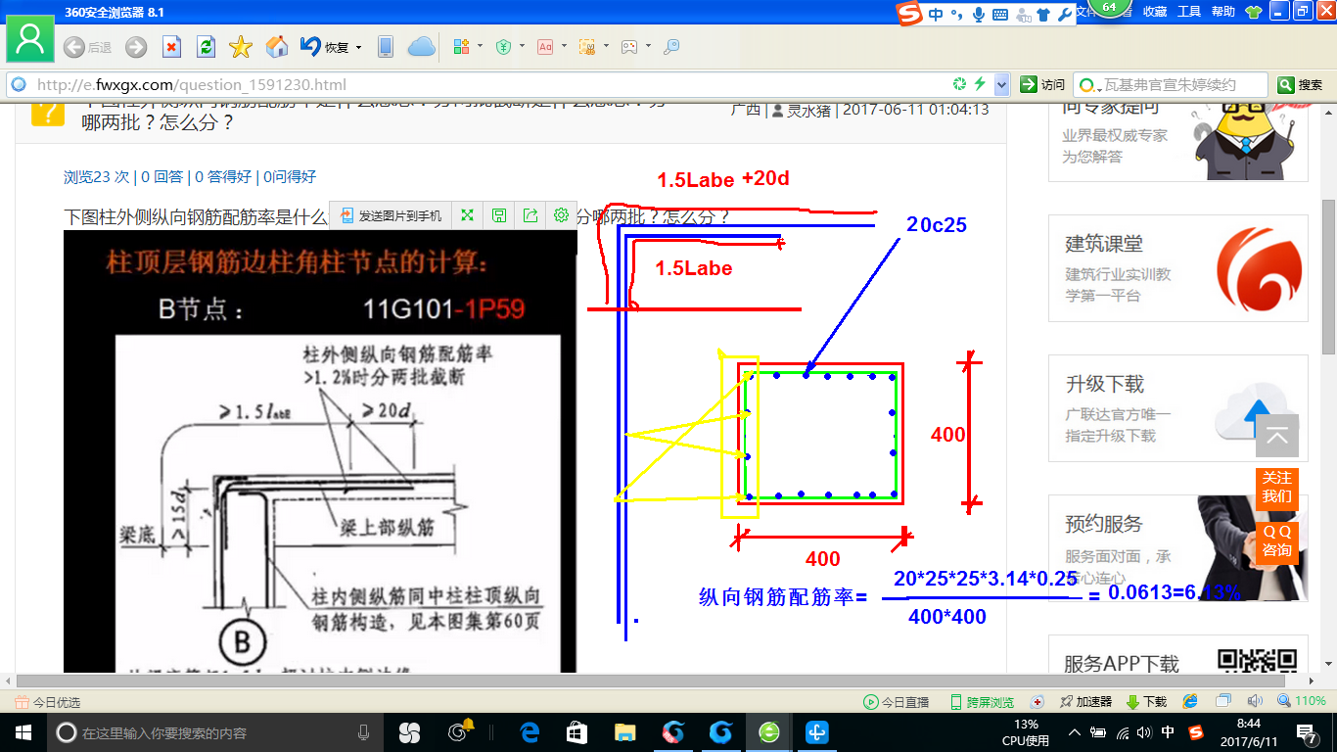Open the 帮助 menu
Viewport: 1337px width, 752px height.
[x=1223, y=12]
